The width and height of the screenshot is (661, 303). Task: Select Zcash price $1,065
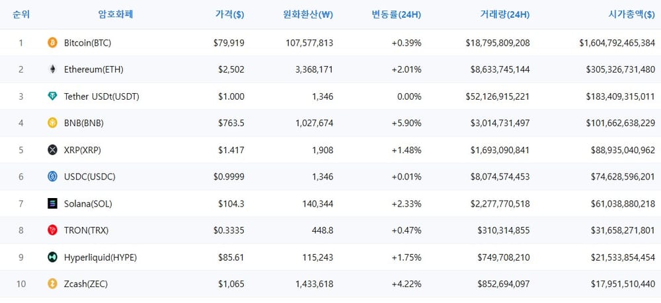[x=231, y=285]
